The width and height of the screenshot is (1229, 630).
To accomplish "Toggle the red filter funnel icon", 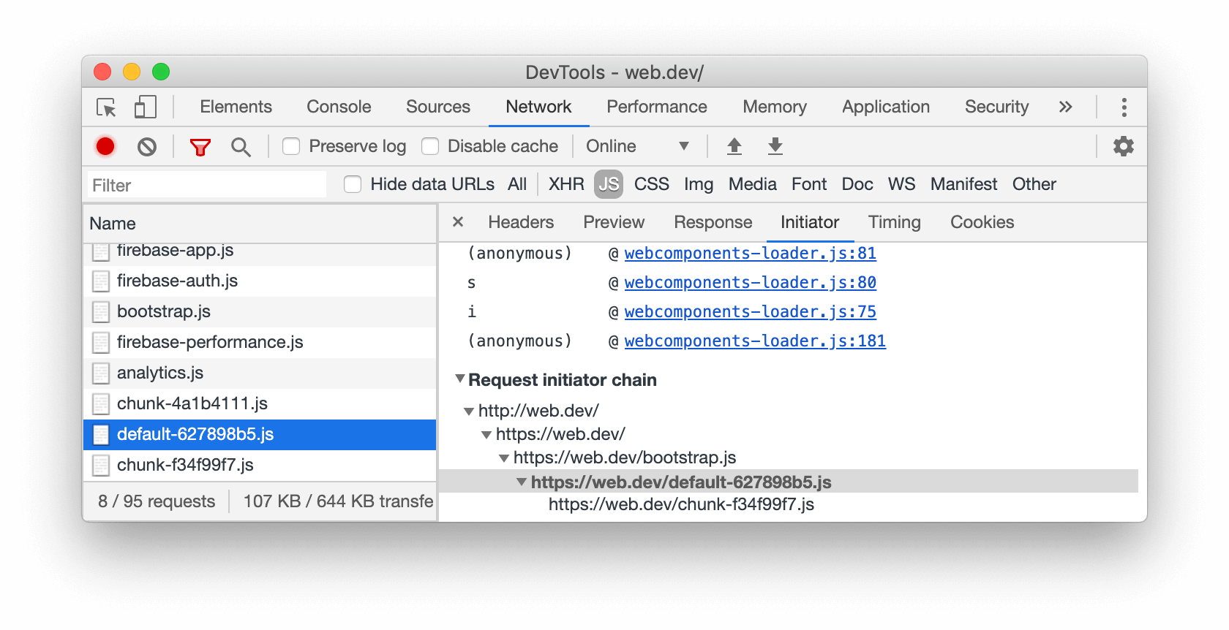I will coord(200,147).
